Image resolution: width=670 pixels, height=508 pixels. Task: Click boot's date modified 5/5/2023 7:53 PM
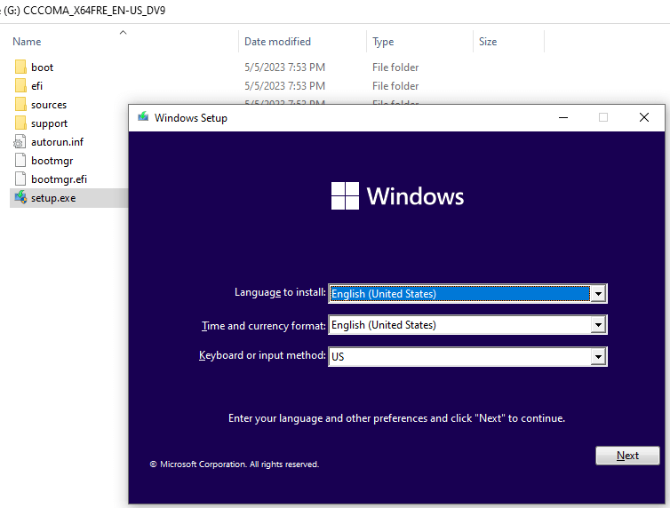(x=284, y=67)
